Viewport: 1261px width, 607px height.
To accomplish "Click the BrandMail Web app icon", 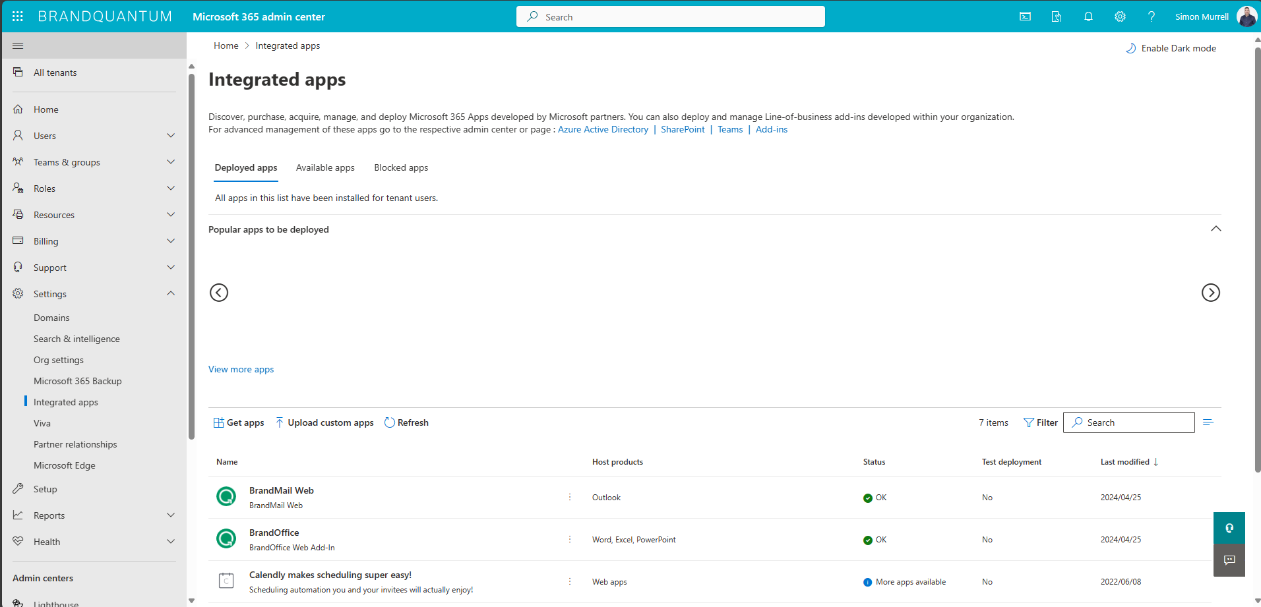I will 226,496.
